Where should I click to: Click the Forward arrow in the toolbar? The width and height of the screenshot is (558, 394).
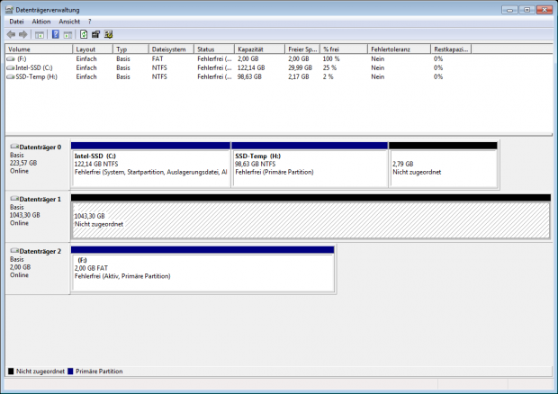pyautogui.click(x=22, y=34)
